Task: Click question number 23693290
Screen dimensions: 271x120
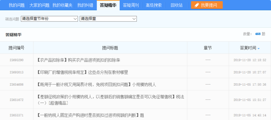Action: (x=17, y=60)
